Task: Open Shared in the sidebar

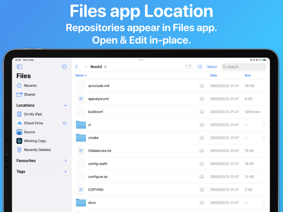Action: (42, 94)
